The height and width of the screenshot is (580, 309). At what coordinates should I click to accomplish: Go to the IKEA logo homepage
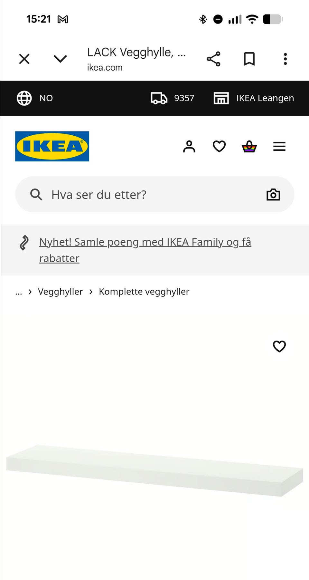pos(52,146)
